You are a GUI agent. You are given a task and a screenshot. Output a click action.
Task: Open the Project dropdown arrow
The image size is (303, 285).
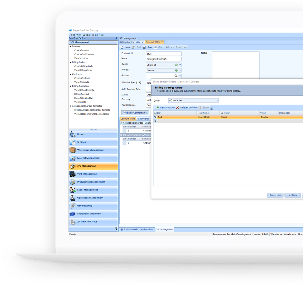pos(180,71)
